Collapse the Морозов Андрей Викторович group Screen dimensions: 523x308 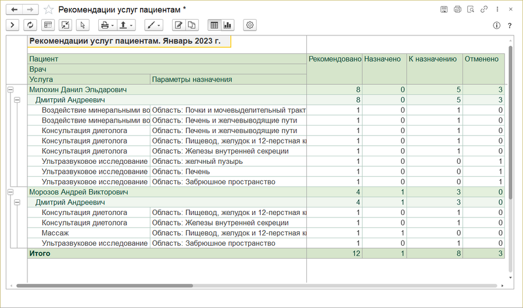[x=10, y=192]
